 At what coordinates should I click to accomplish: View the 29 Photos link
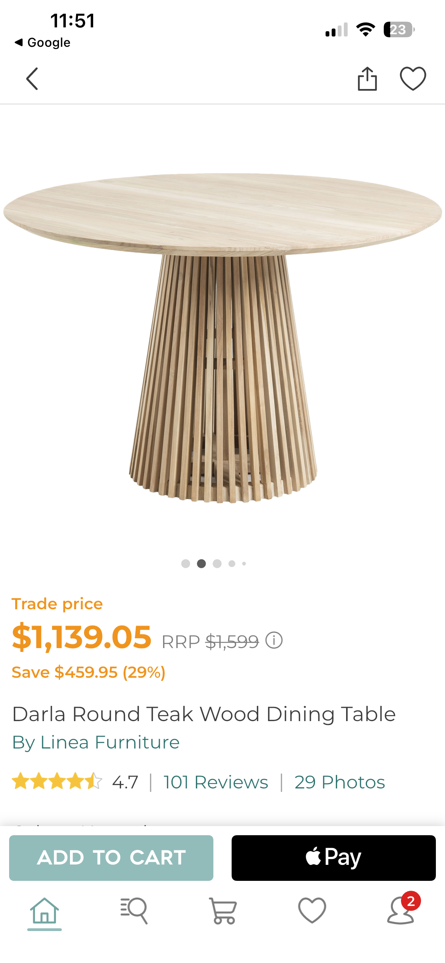(340, 782)
